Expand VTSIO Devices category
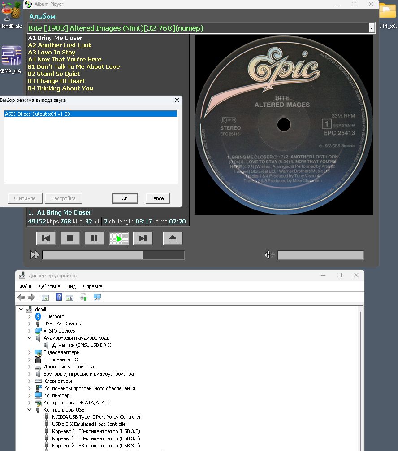This screenshot has height=451, width=398. 29,331
